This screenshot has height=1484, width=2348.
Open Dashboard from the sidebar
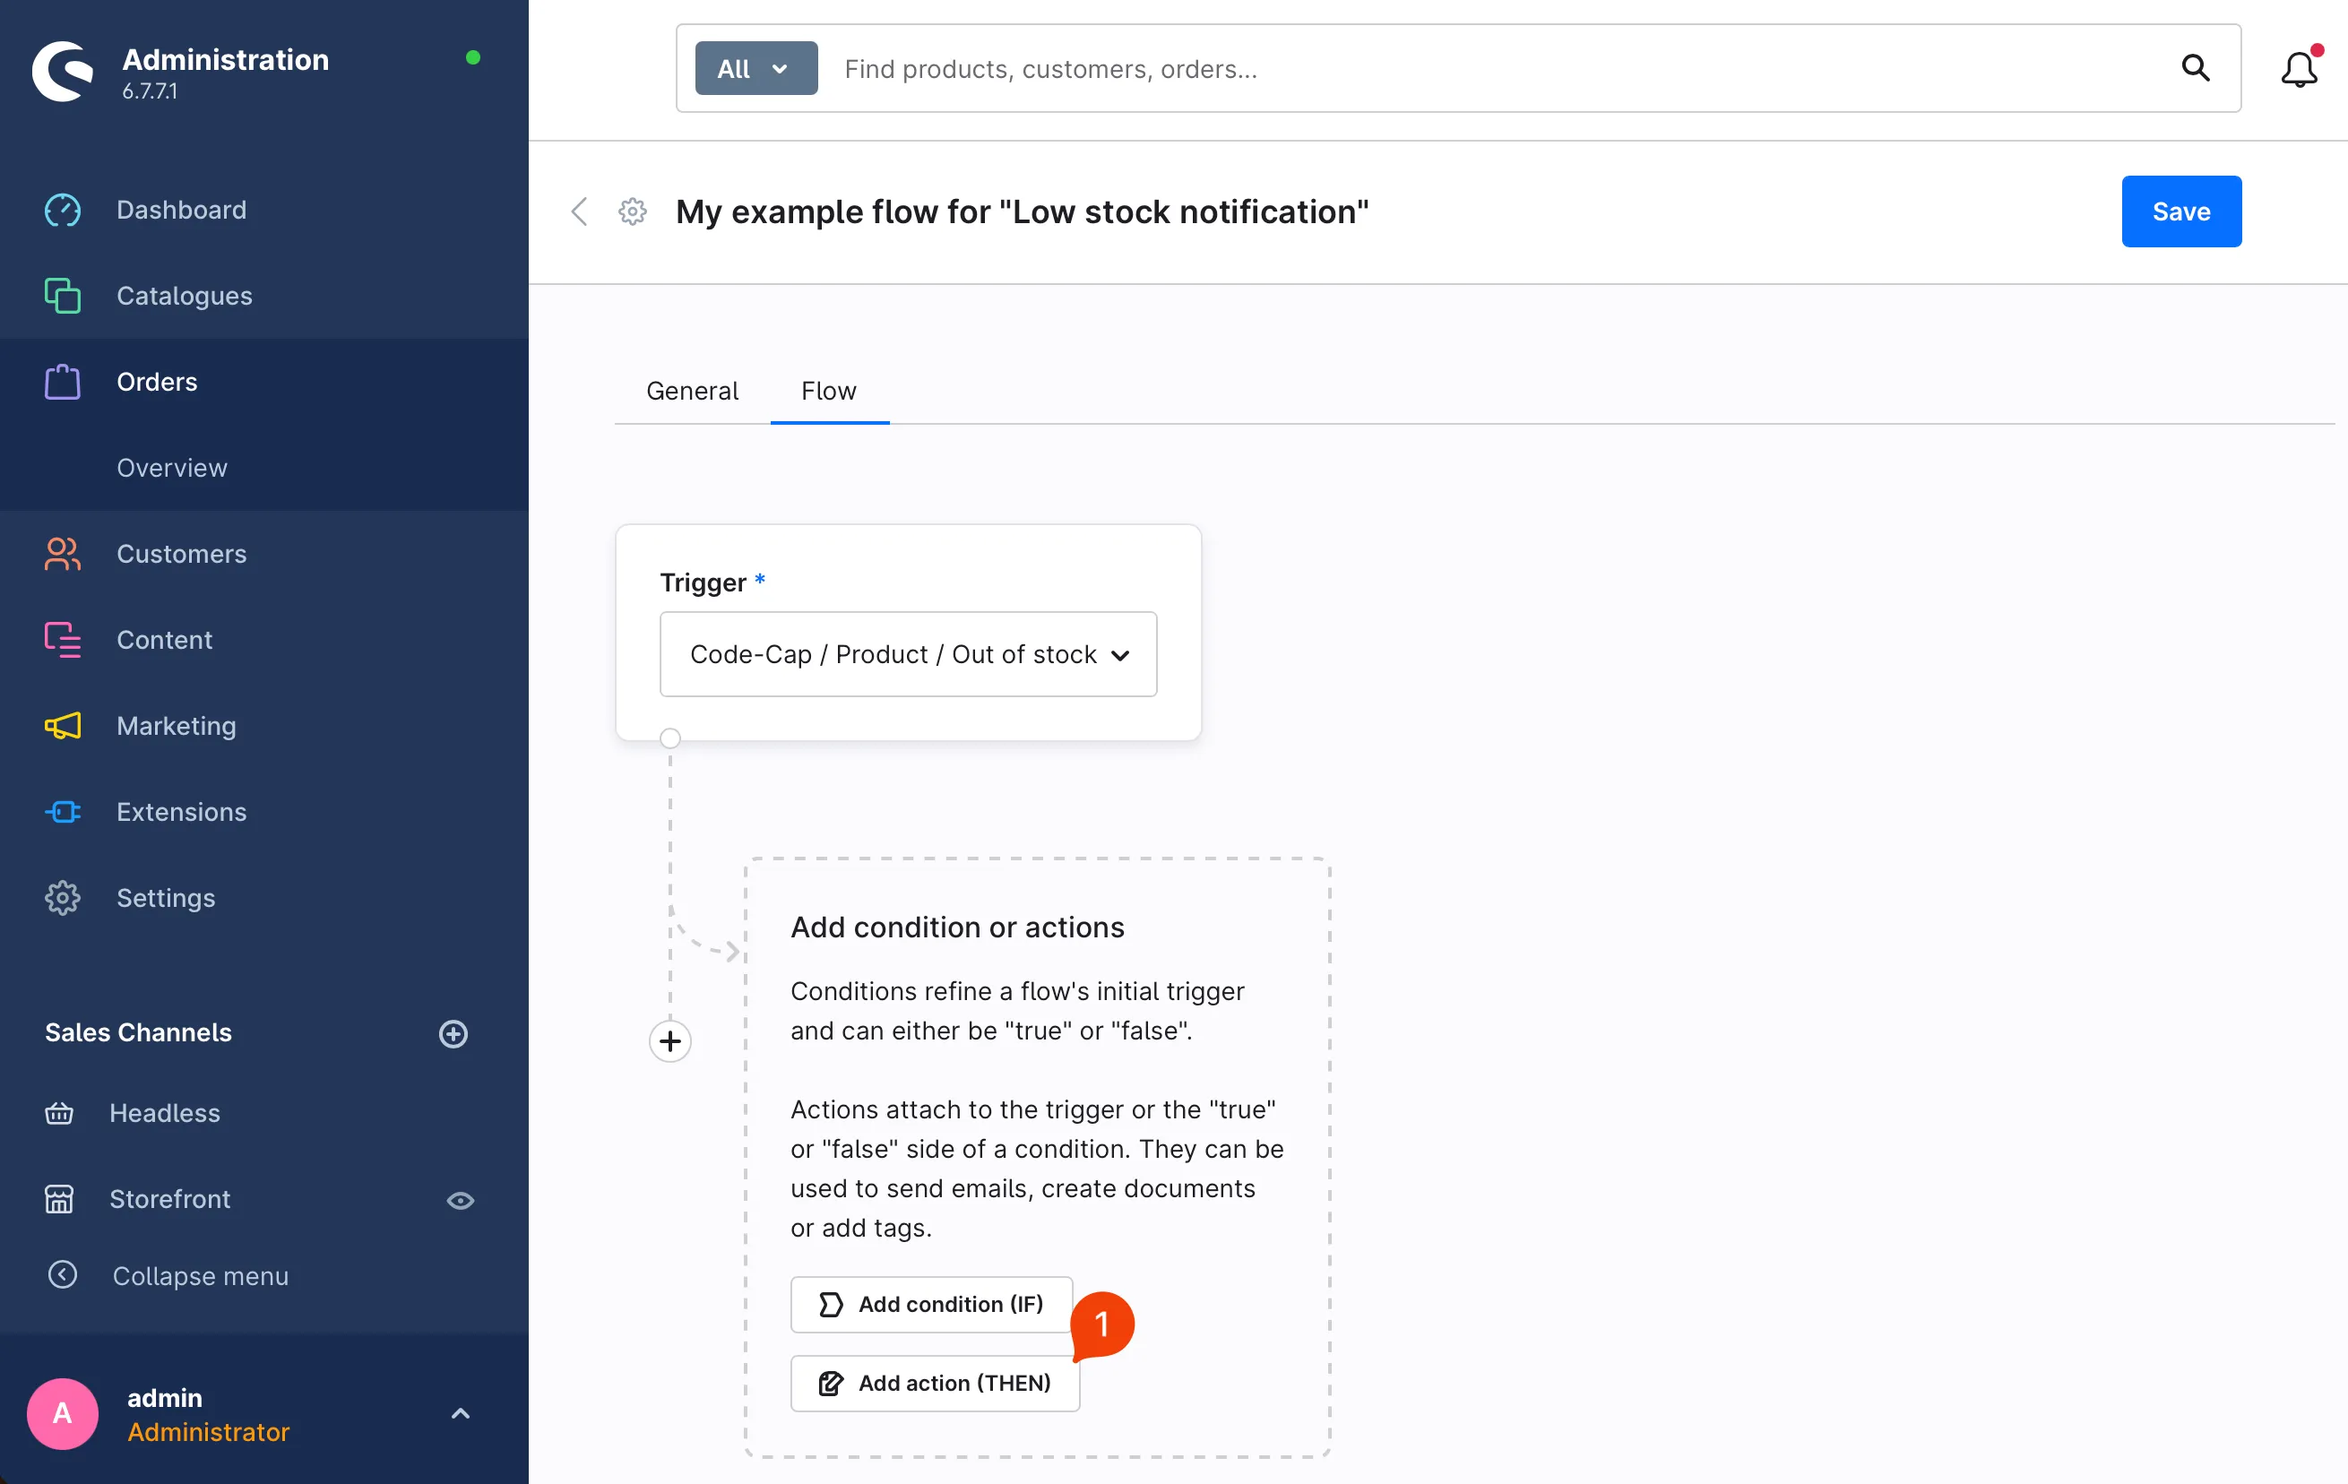click(x=181, y=210)
